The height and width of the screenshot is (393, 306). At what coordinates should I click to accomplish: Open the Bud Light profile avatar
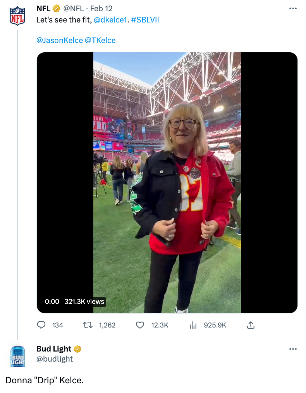tap(17, 356)
